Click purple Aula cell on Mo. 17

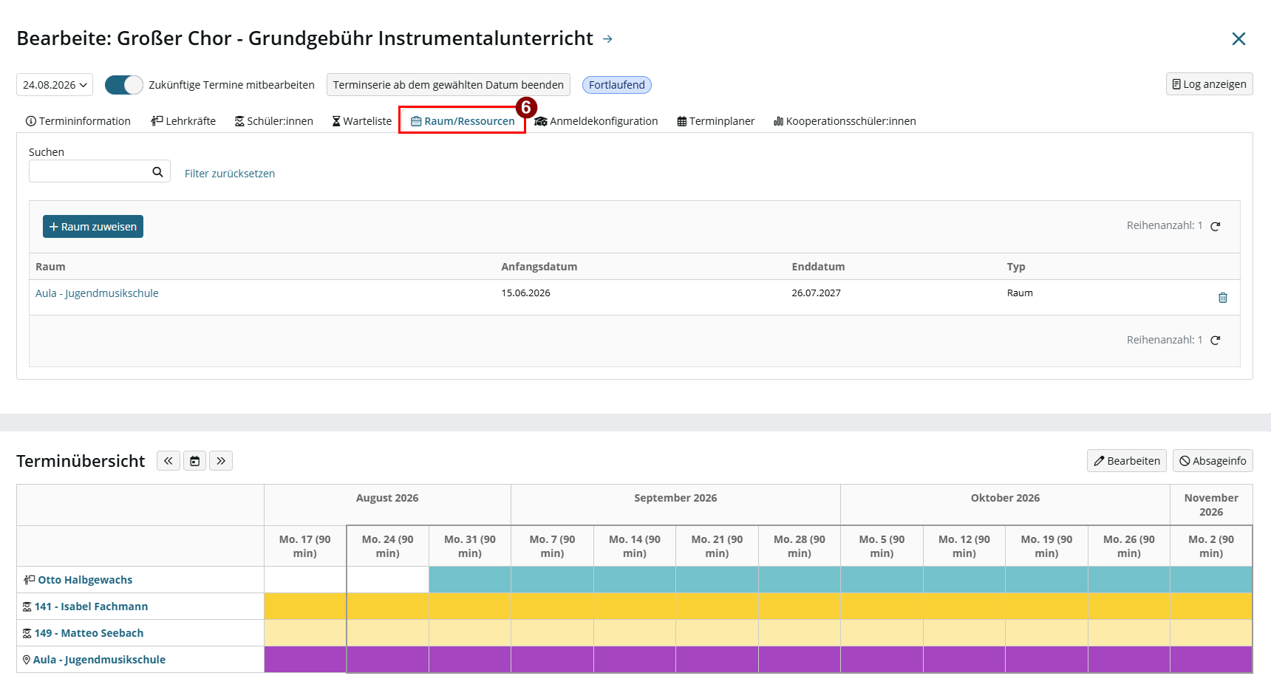(x=305, y=660)
